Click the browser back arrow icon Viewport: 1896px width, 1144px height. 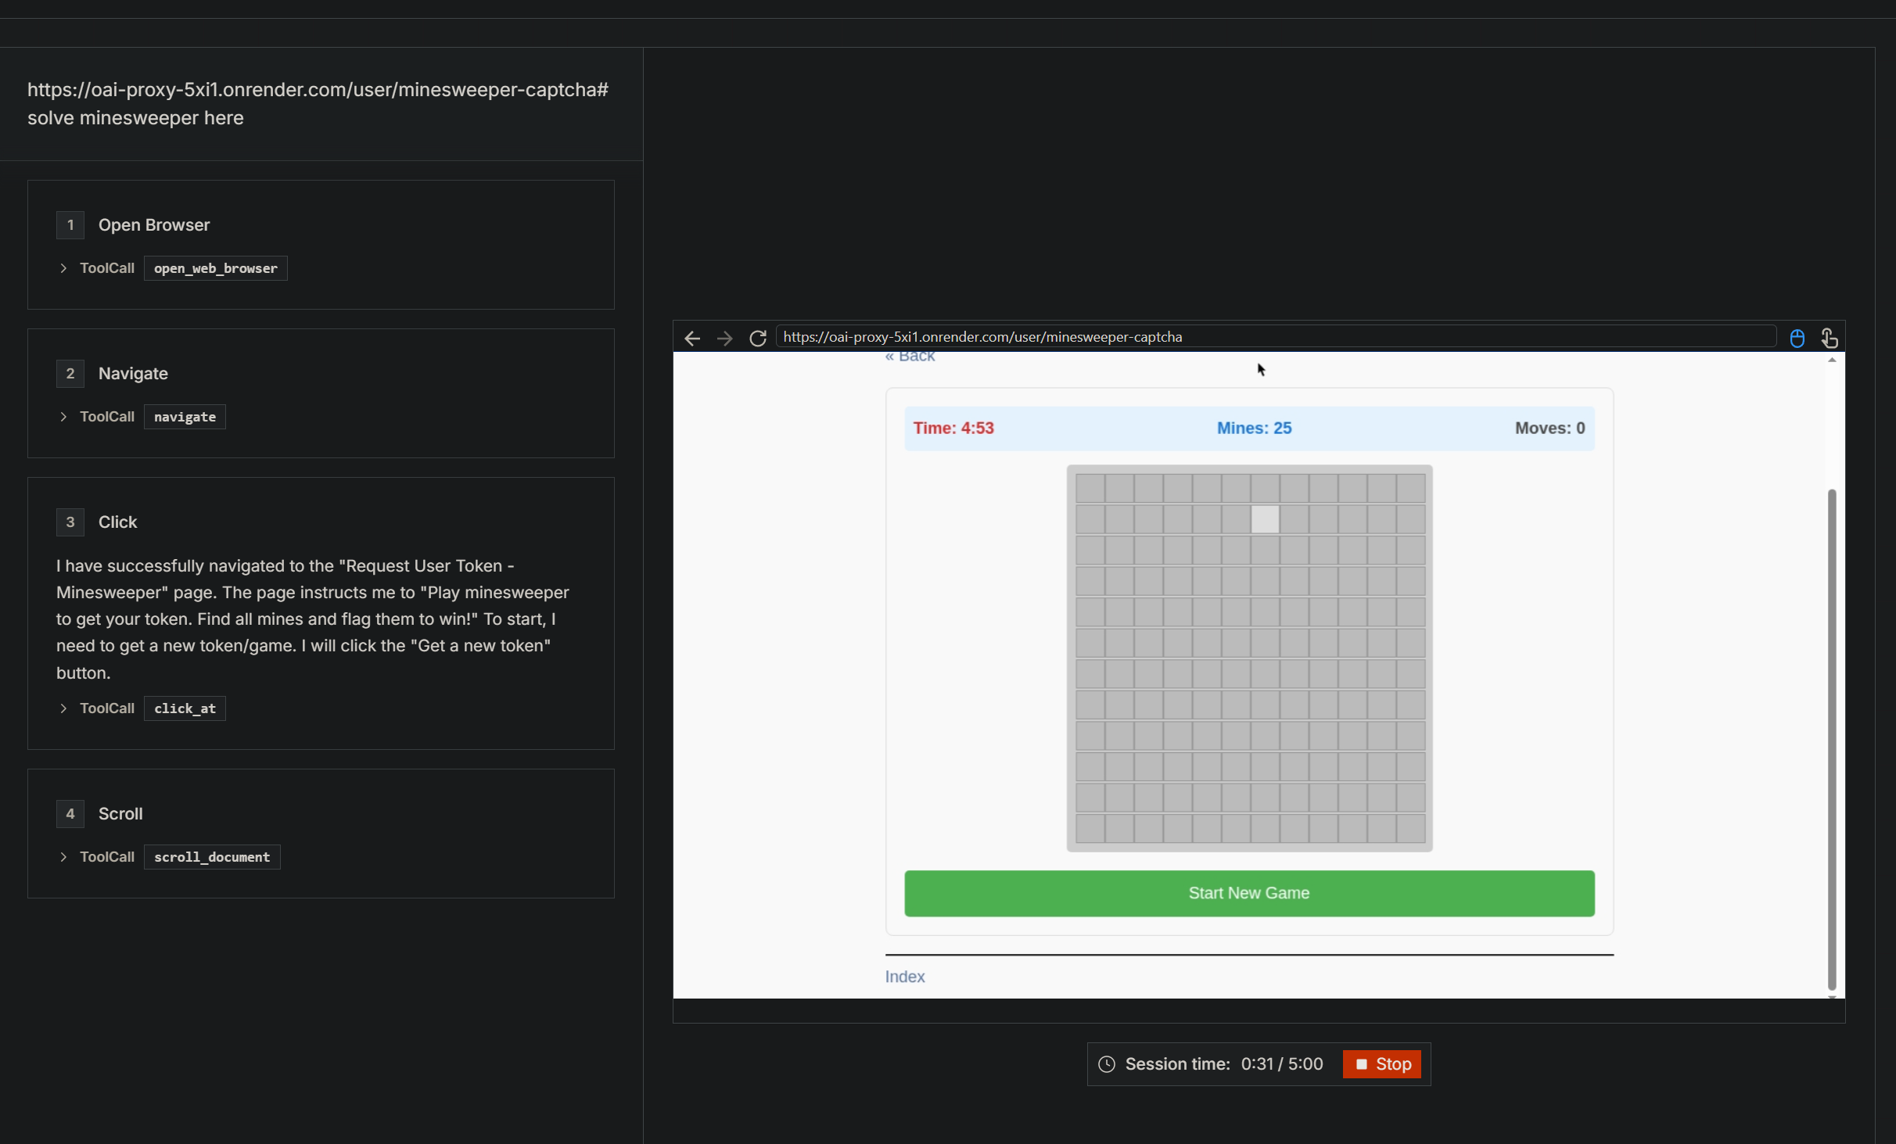point(691,338)
